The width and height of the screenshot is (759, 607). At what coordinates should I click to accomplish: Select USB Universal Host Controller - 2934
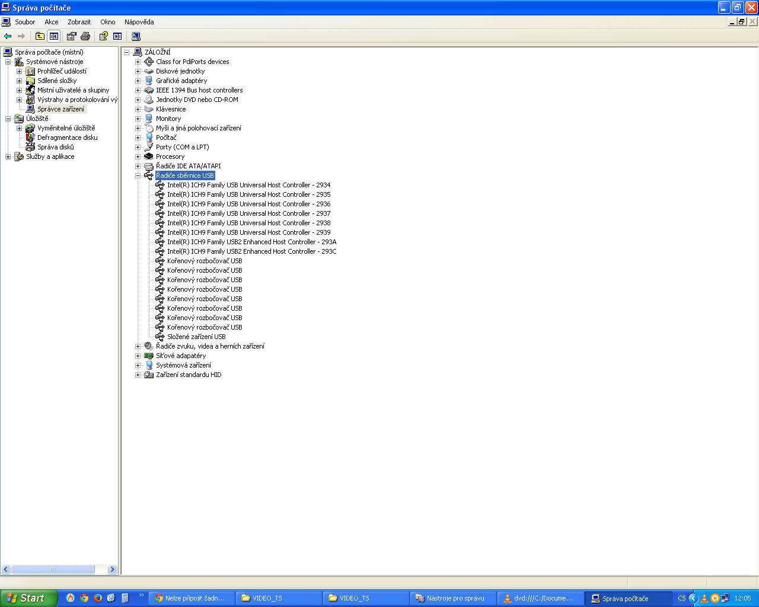(248, 185)
